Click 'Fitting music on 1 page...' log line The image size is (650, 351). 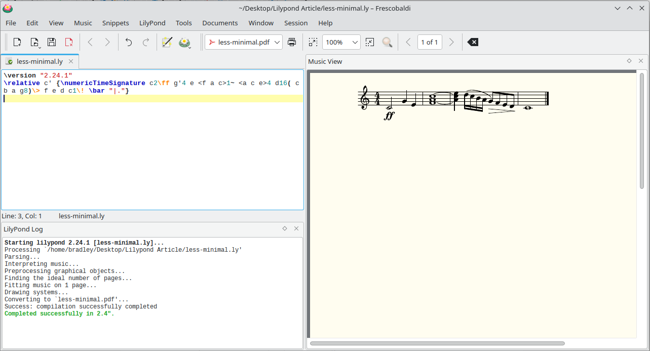pyautogui.click(x=51, y=285)
